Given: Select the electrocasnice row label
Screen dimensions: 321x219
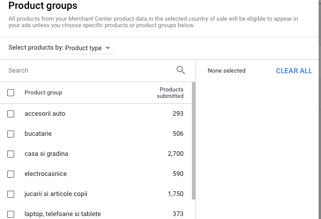Looking at the screenshot, I should click(x=46, y=174).
